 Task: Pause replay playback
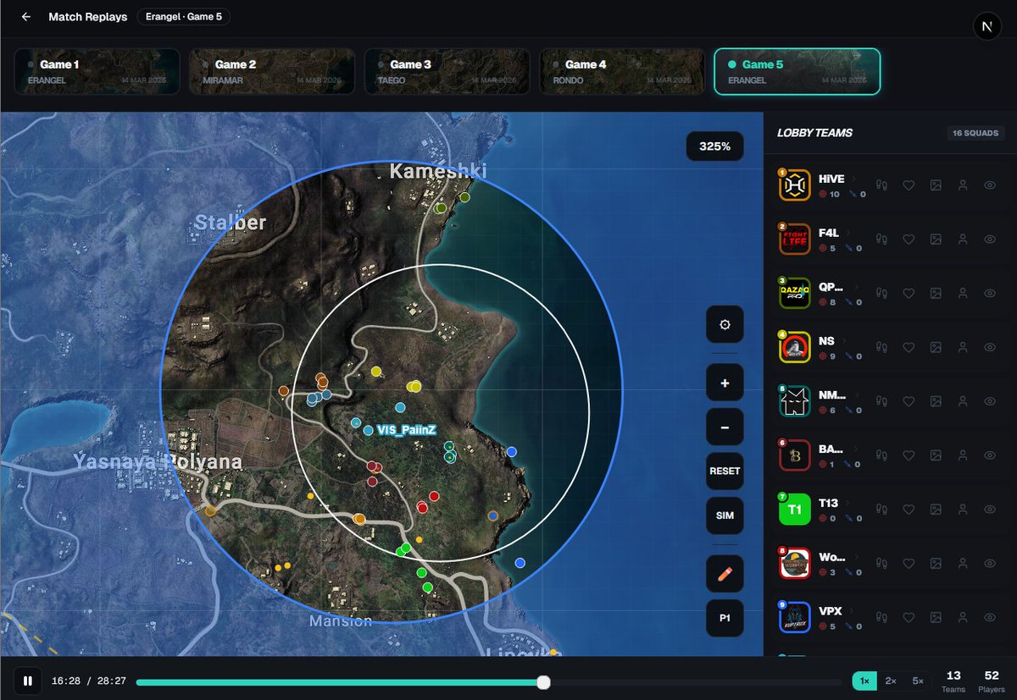(28, 681)
